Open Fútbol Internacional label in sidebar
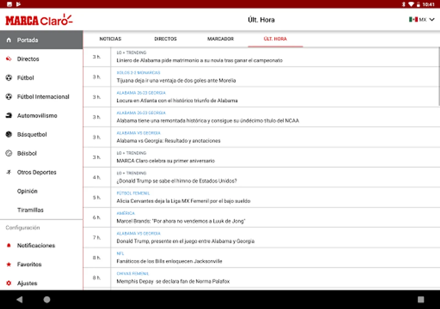Viewport: 440px width, 309px height. (43, 97)
